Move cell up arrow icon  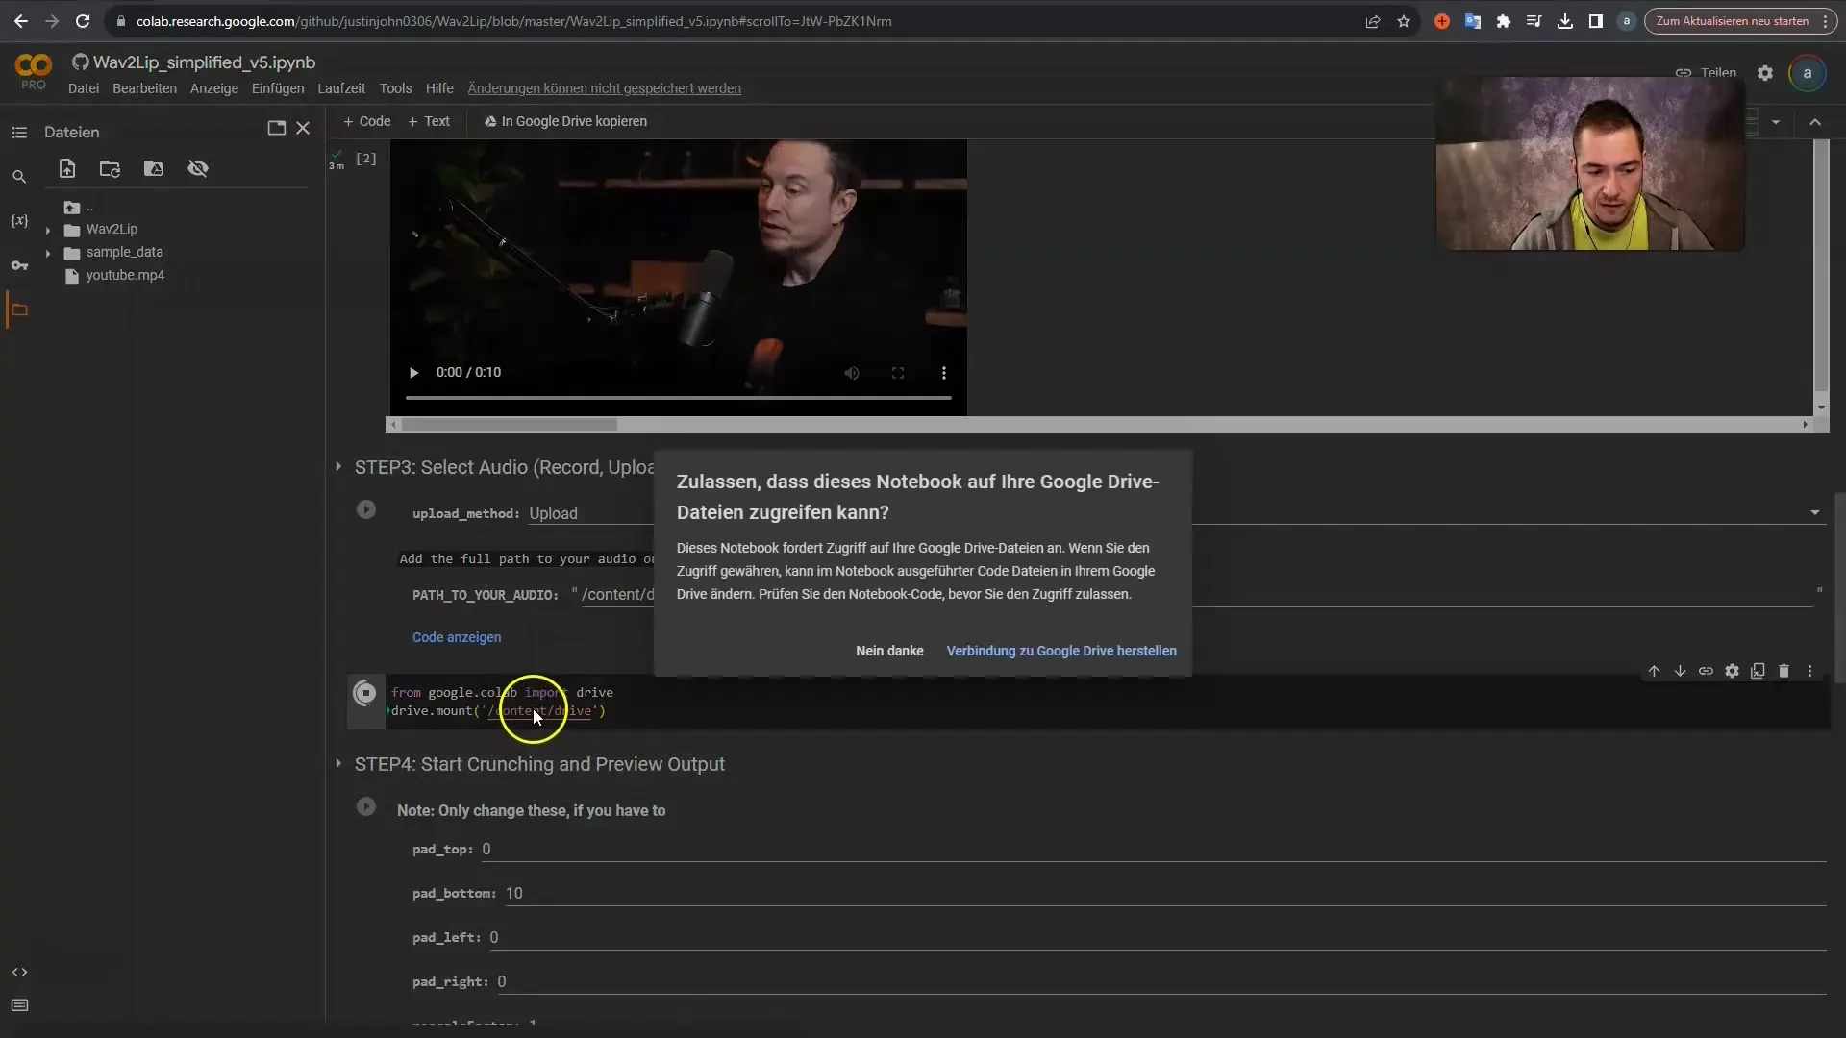(1654, 671)
